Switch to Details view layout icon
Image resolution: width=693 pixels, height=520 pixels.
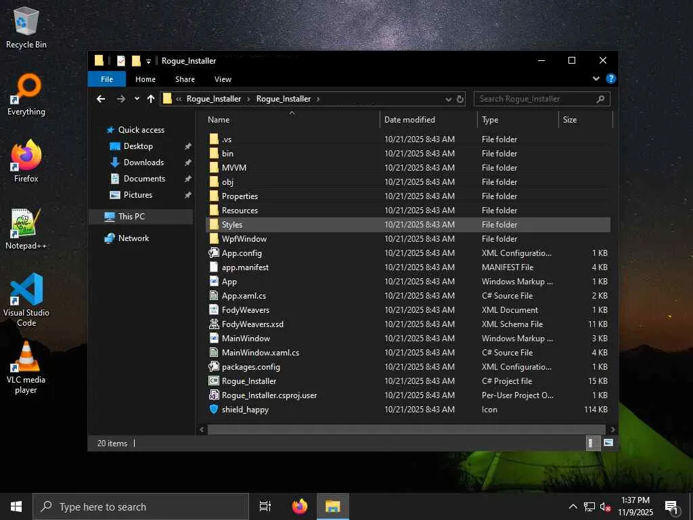point(592,443)
